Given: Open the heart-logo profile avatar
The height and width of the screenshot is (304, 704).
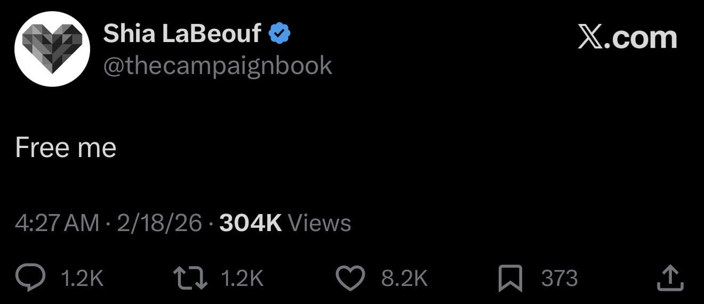Looking at the screenshot, I should click(x=52, y=49).
